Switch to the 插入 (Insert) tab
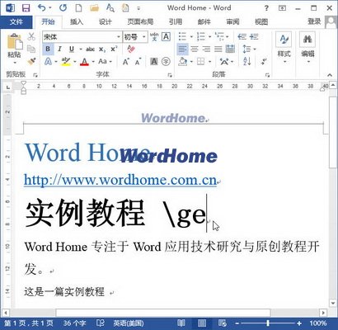 point(77,21)
